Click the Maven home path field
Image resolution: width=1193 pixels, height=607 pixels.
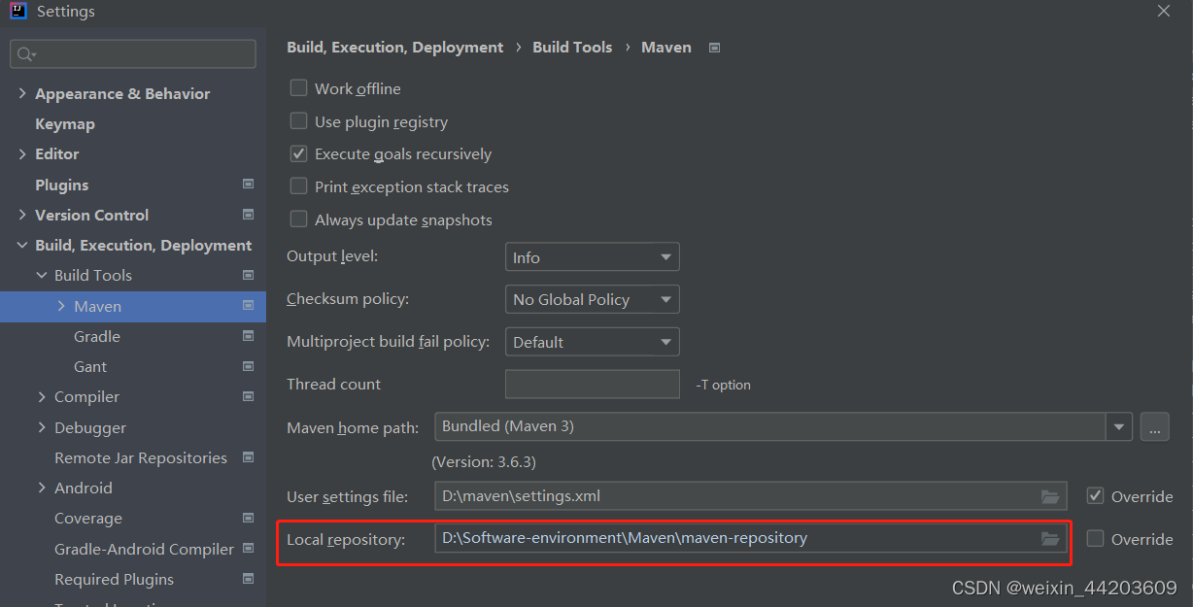(x=769, y=425)
